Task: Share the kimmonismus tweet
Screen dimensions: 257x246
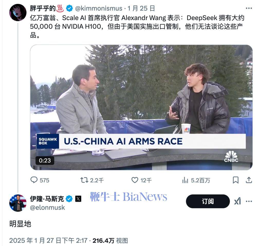Action: 249,180
